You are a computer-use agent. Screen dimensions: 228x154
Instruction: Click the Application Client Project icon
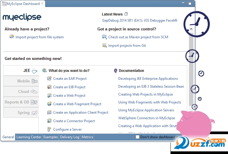(x=49, y=112)
